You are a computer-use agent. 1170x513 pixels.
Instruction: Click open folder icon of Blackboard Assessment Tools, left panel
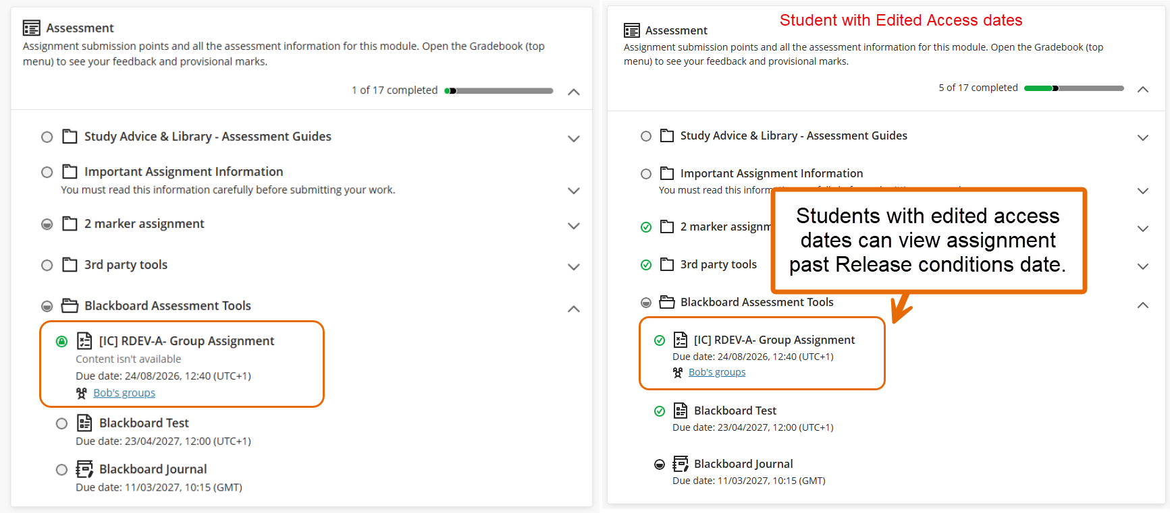point(70,305)
